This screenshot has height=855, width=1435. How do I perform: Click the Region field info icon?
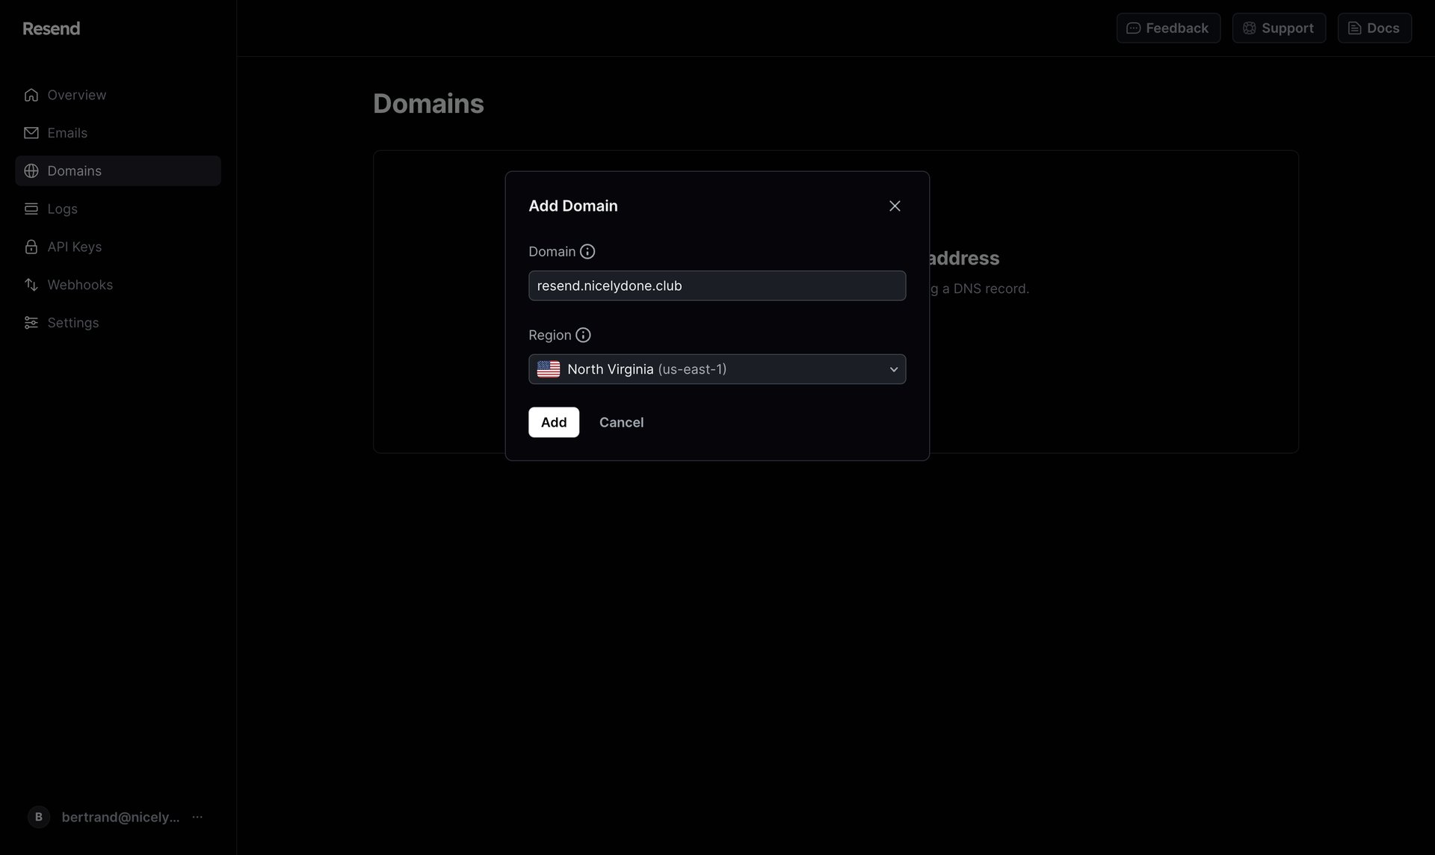point(583,335)
